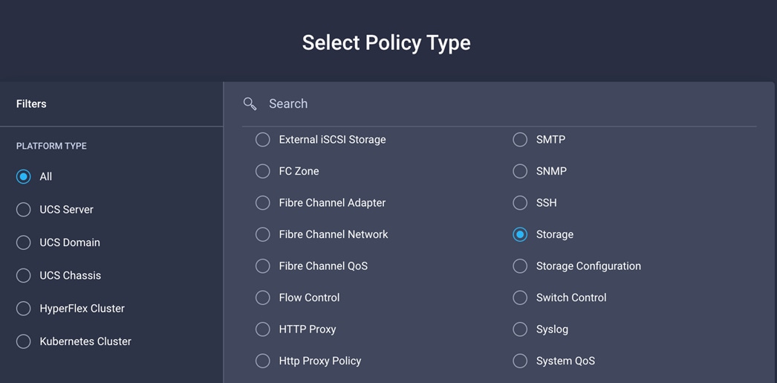Select Fibre Channel QoS policy

263,266
